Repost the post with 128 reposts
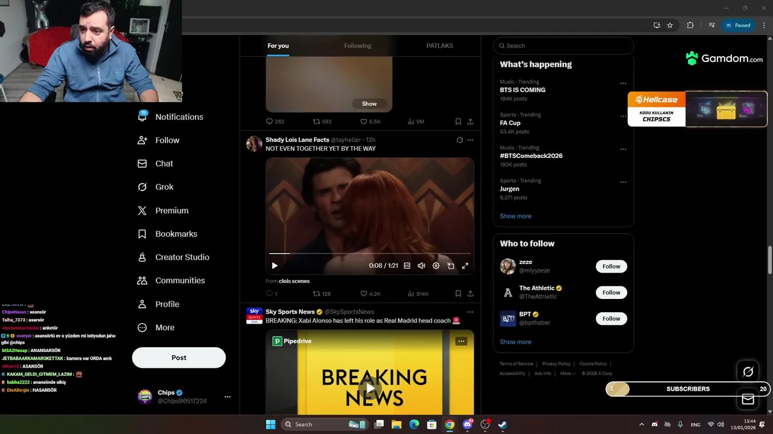The image size is (773, 434). [x=321, y=294]
